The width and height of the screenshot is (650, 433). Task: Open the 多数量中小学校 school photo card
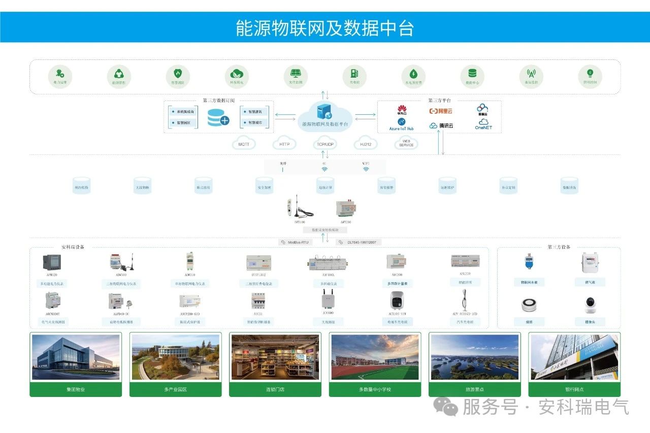375,364
